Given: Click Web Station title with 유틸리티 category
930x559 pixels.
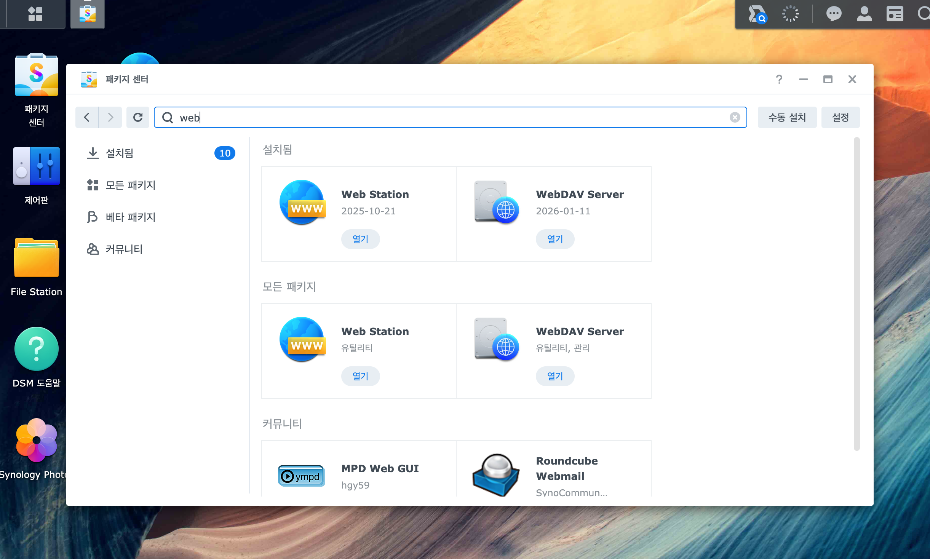Looking at the screenshot, I should [x=375, y=331].
